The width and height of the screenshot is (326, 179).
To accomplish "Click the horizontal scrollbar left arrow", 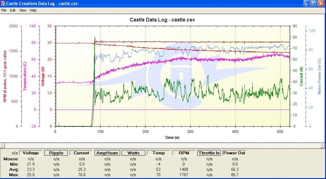I will 3,145.
